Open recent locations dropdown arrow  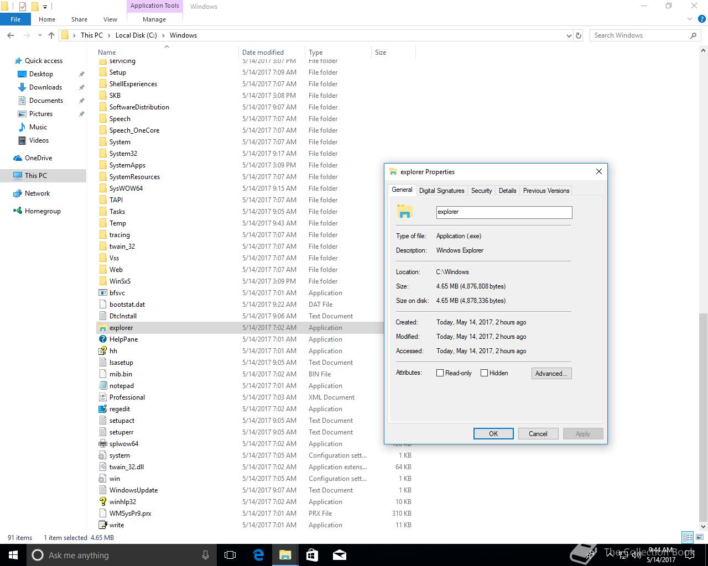(40, 35)
